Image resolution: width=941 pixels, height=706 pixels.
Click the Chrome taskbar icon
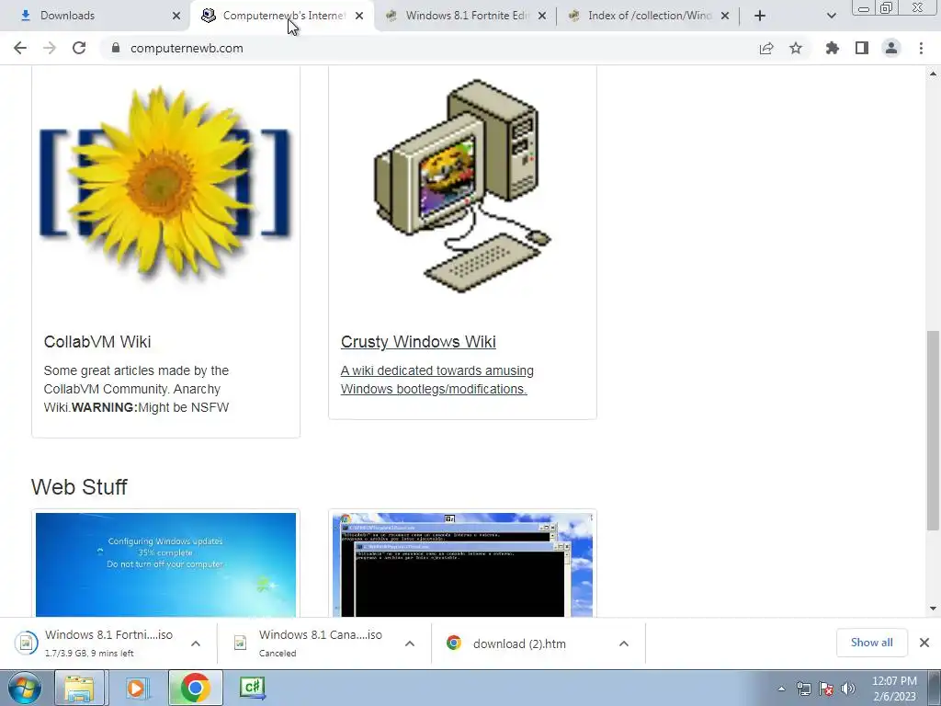pyautogui.click(x=195, y=688)
